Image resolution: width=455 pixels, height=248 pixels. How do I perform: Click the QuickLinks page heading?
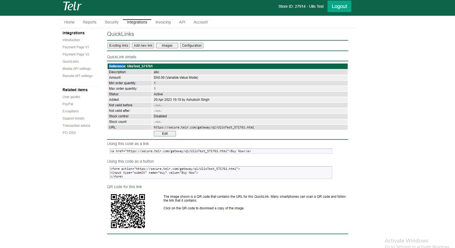[x=121, y=34]
